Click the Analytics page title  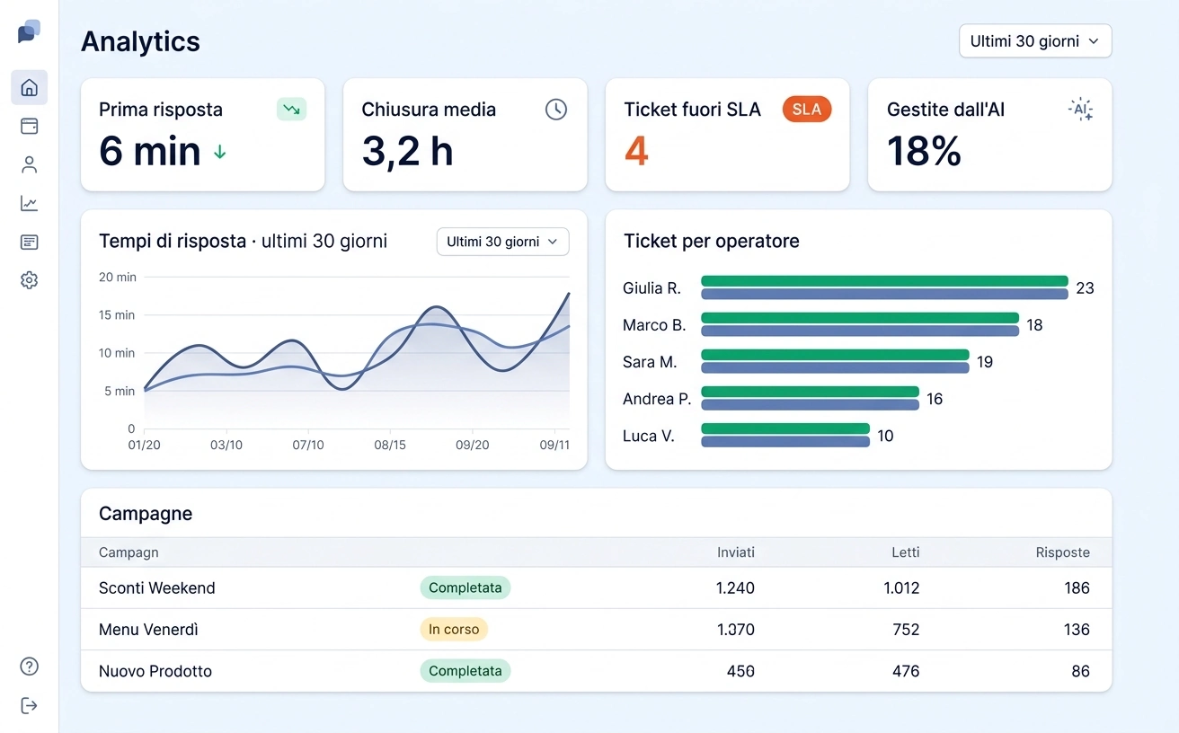pos(141,41)
